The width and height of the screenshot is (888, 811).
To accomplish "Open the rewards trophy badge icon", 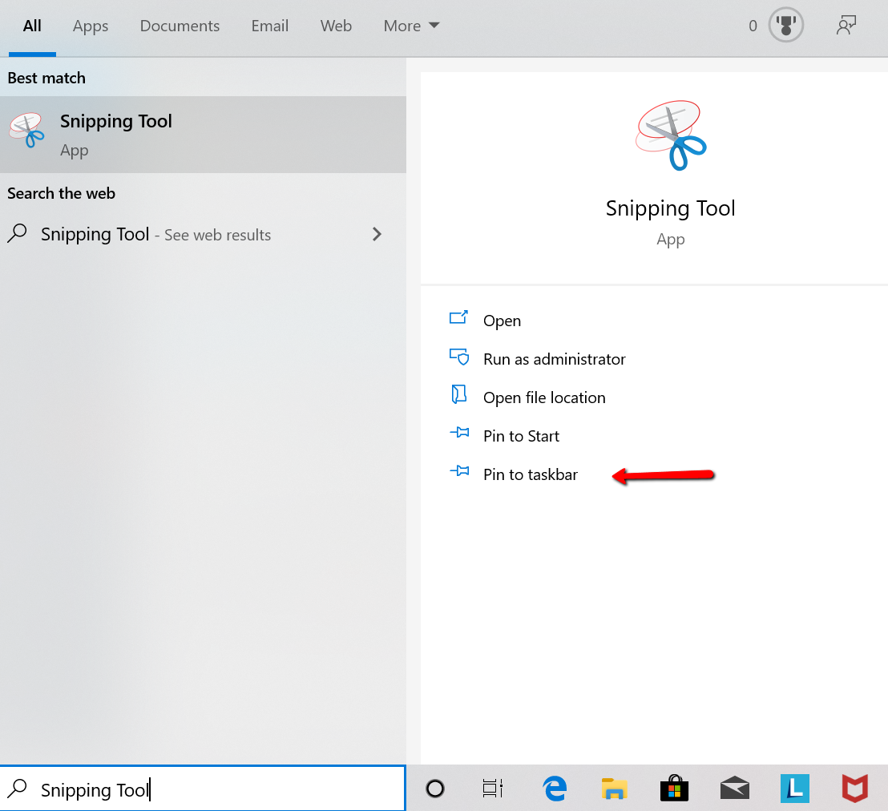I will (x=785, y=26).
